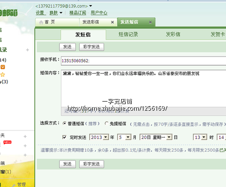Click the bottom 发送 button

67,164
